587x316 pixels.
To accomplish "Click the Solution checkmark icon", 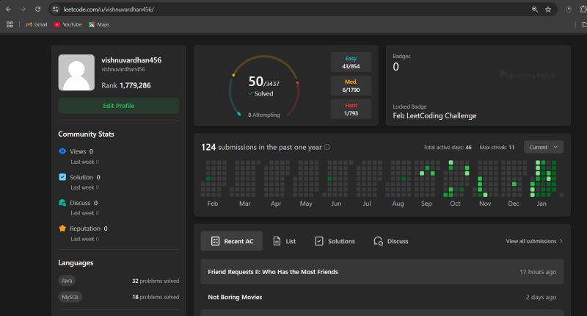I will pos(62,177).
